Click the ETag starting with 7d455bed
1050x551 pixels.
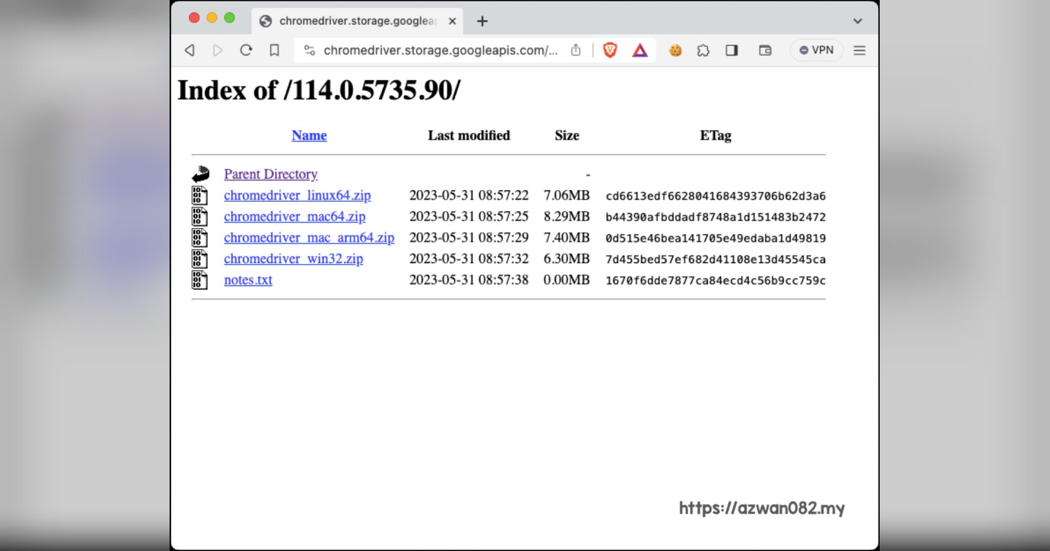click(716, 260)
